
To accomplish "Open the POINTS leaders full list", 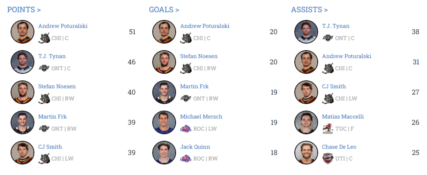I will [24, 10].
